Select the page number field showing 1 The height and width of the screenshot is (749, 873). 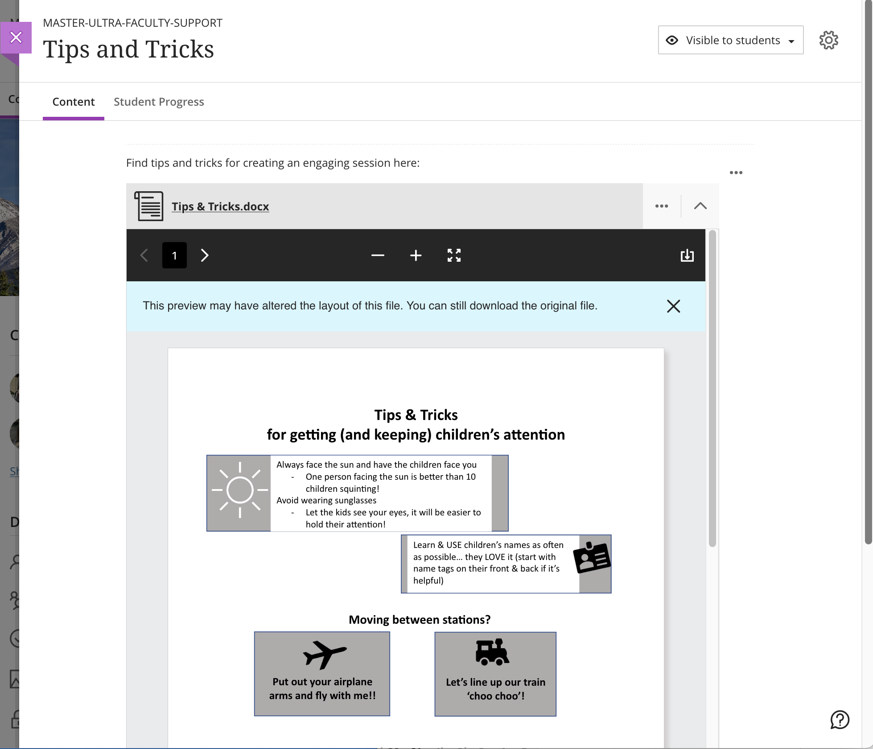click(x=174, y=255)
